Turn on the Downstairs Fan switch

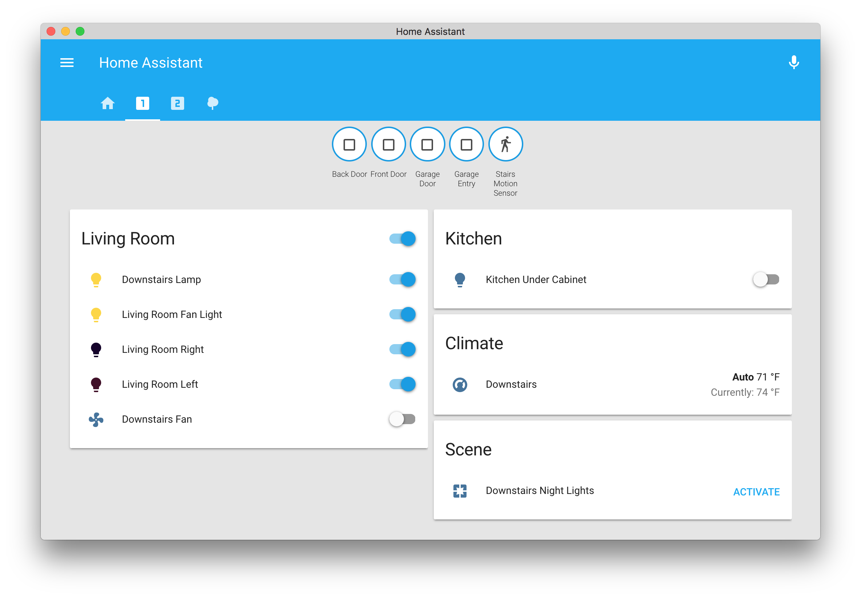(402, 419)
